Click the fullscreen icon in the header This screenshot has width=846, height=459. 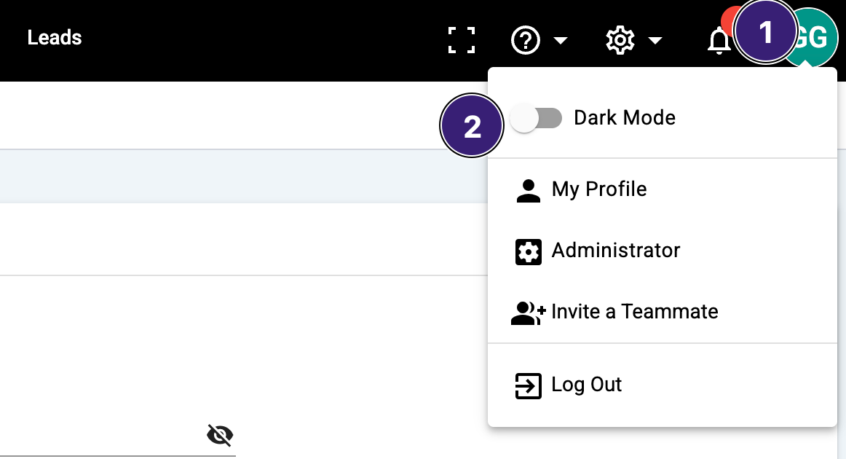461,40
